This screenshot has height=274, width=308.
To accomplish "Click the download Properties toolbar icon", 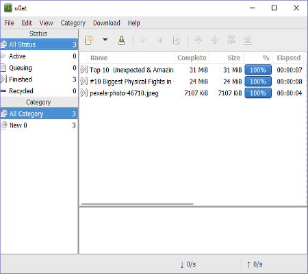I will coord(177,40).
